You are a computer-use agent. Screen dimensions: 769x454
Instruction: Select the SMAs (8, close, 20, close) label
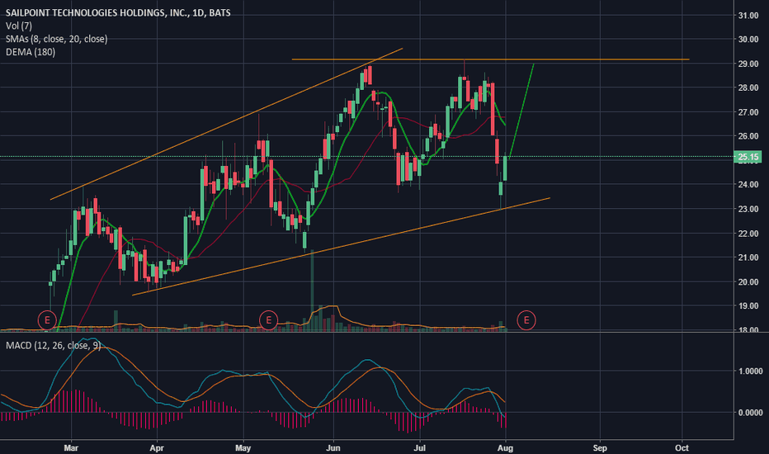coord(56,39)
